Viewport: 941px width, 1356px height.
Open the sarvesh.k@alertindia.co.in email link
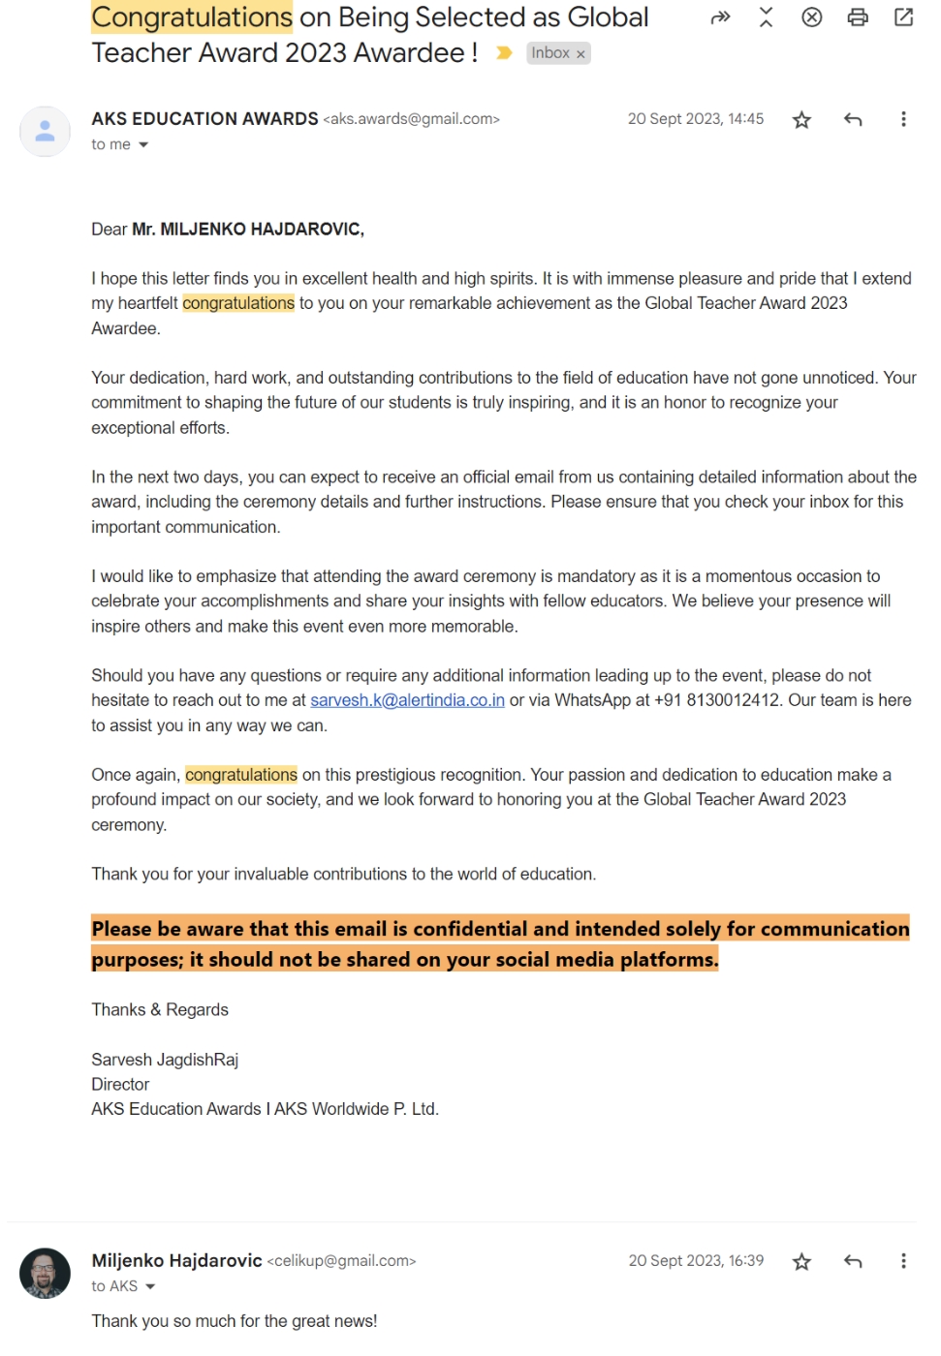(407, 700)
